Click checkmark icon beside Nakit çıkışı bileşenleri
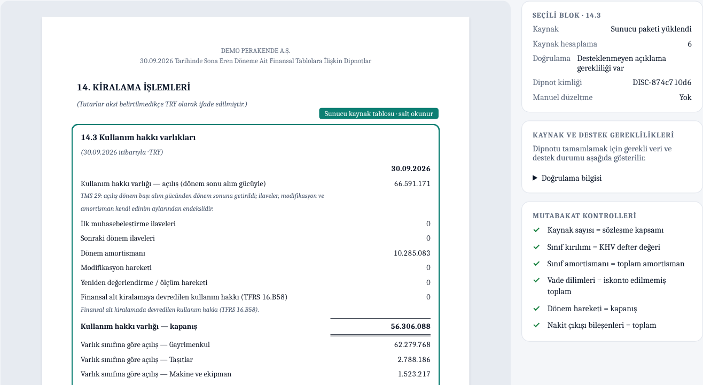The image size is (703, 385). tap(536, 325)
